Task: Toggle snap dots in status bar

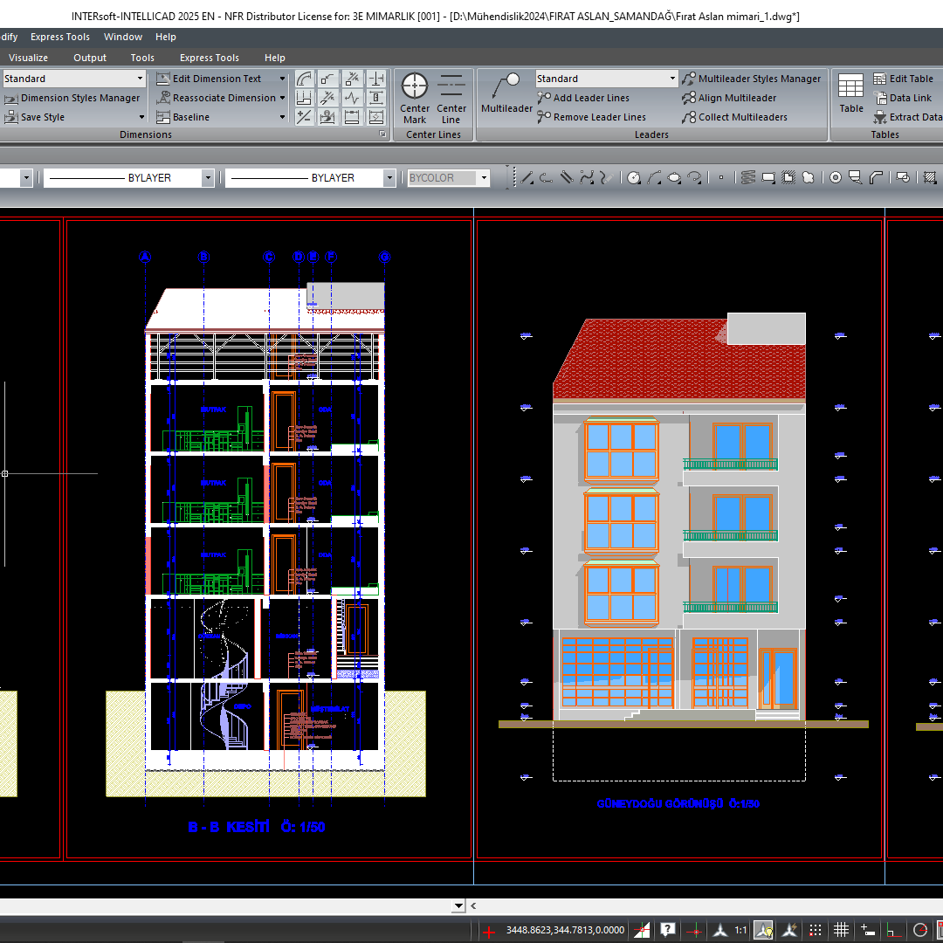Action: (x=816, y=930)
